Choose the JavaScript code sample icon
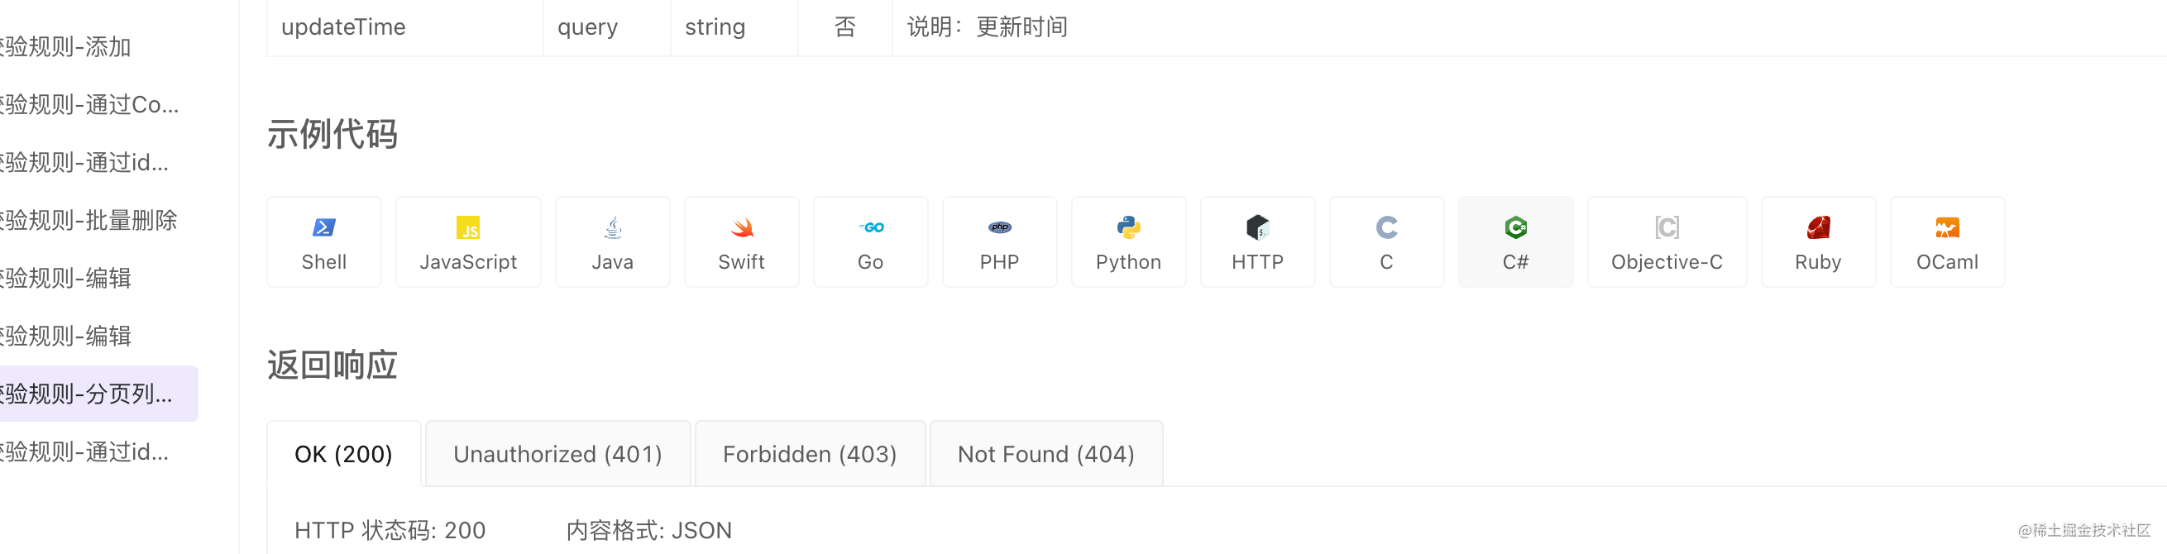This screenshot has height=554, width=2167. 467,228
